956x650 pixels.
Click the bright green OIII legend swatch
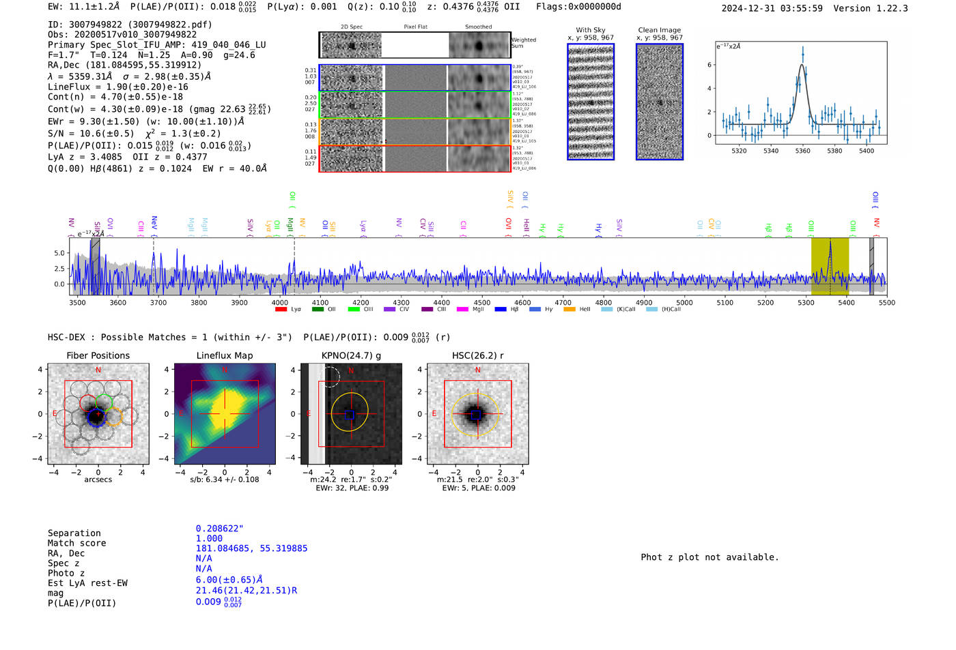tap(354, 310)
